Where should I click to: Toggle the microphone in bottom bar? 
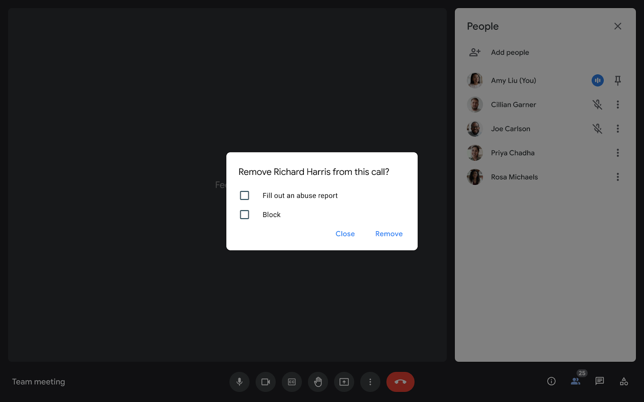(x=239, y=382)
